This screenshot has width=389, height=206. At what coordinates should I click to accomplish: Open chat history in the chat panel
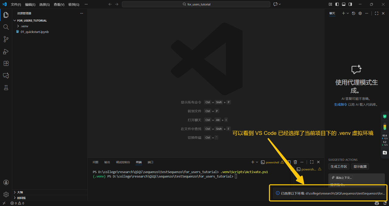pos(353,13)
